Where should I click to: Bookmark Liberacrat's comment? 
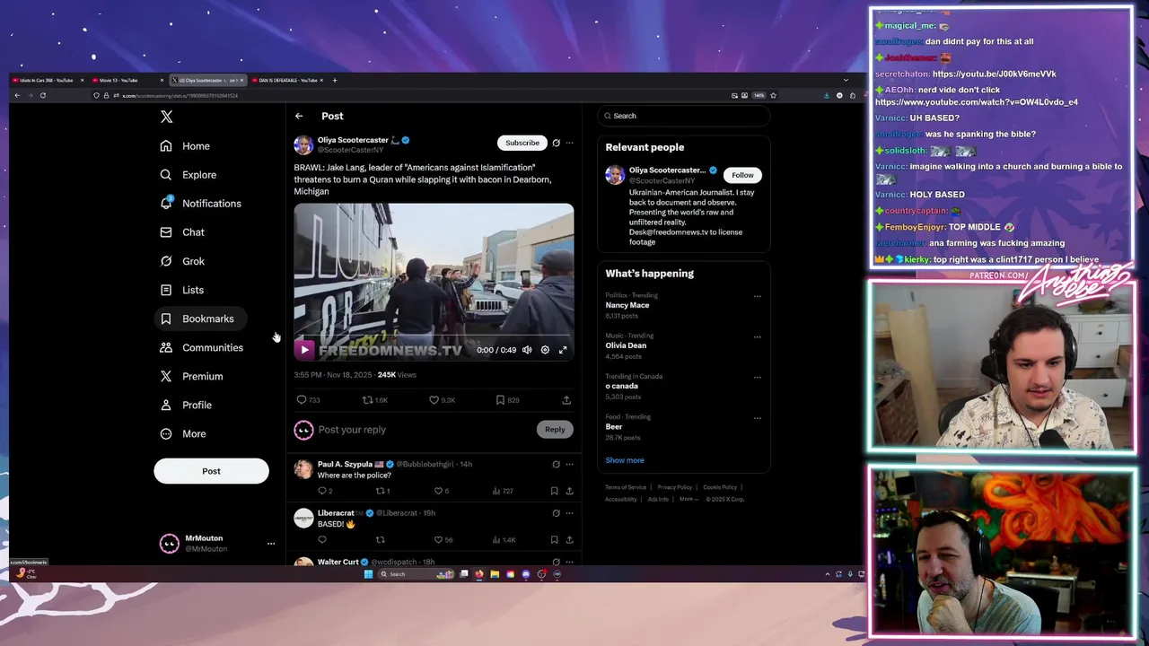pyautogui.click(x=554, y=540)
